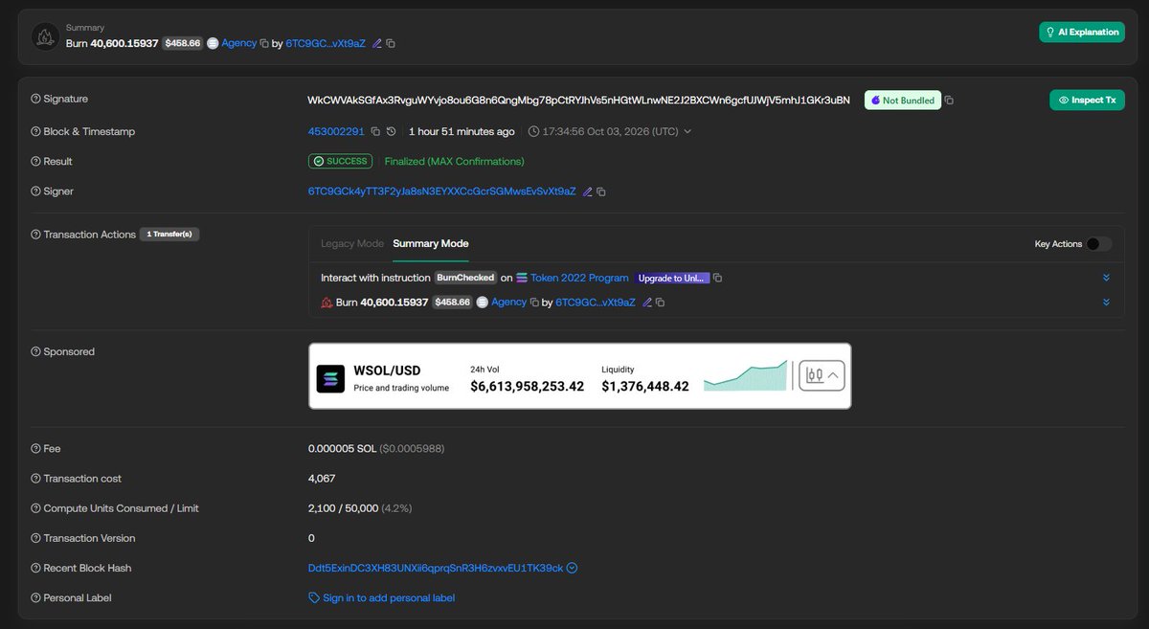1149x629 pixels.
Task: Click the history icon next to block number
Action: point(391,131)
